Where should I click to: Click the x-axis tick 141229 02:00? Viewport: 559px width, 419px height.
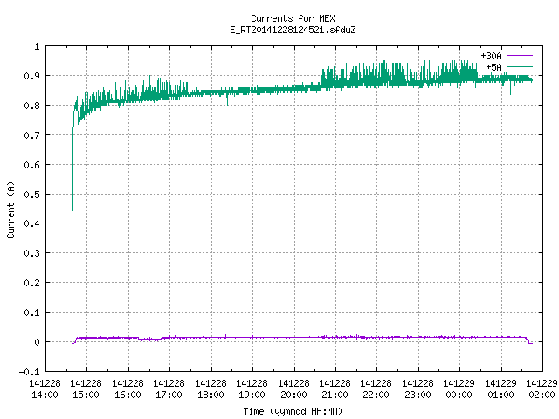click(x=542, y=388)
